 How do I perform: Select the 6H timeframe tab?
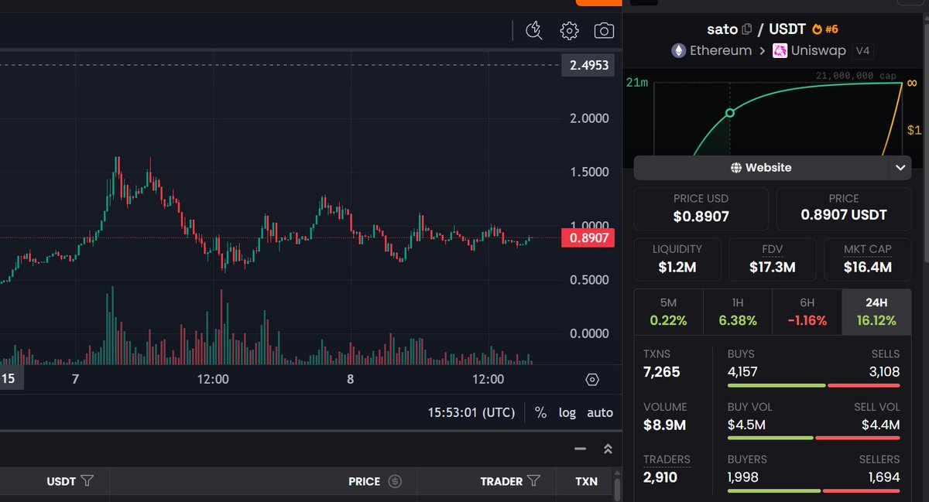tap(807, 312)
